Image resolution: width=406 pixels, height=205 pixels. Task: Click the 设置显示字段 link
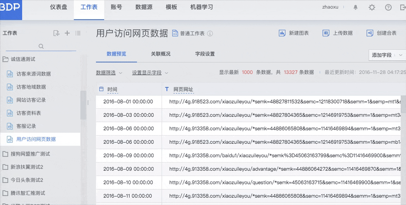pos(147,73)
